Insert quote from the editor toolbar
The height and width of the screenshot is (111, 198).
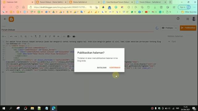(x=58, y=36)
